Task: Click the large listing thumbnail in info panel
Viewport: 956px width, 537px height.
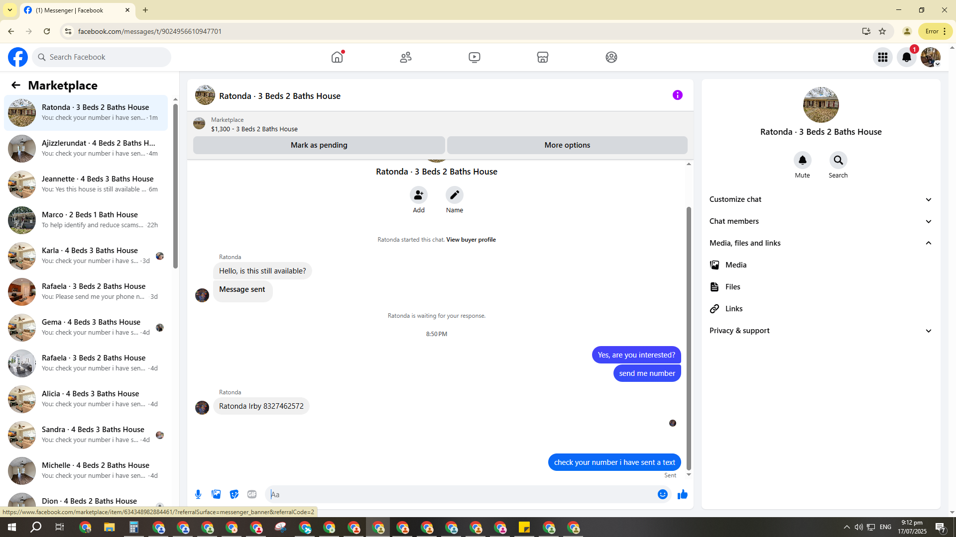Action: pos(821,105)
